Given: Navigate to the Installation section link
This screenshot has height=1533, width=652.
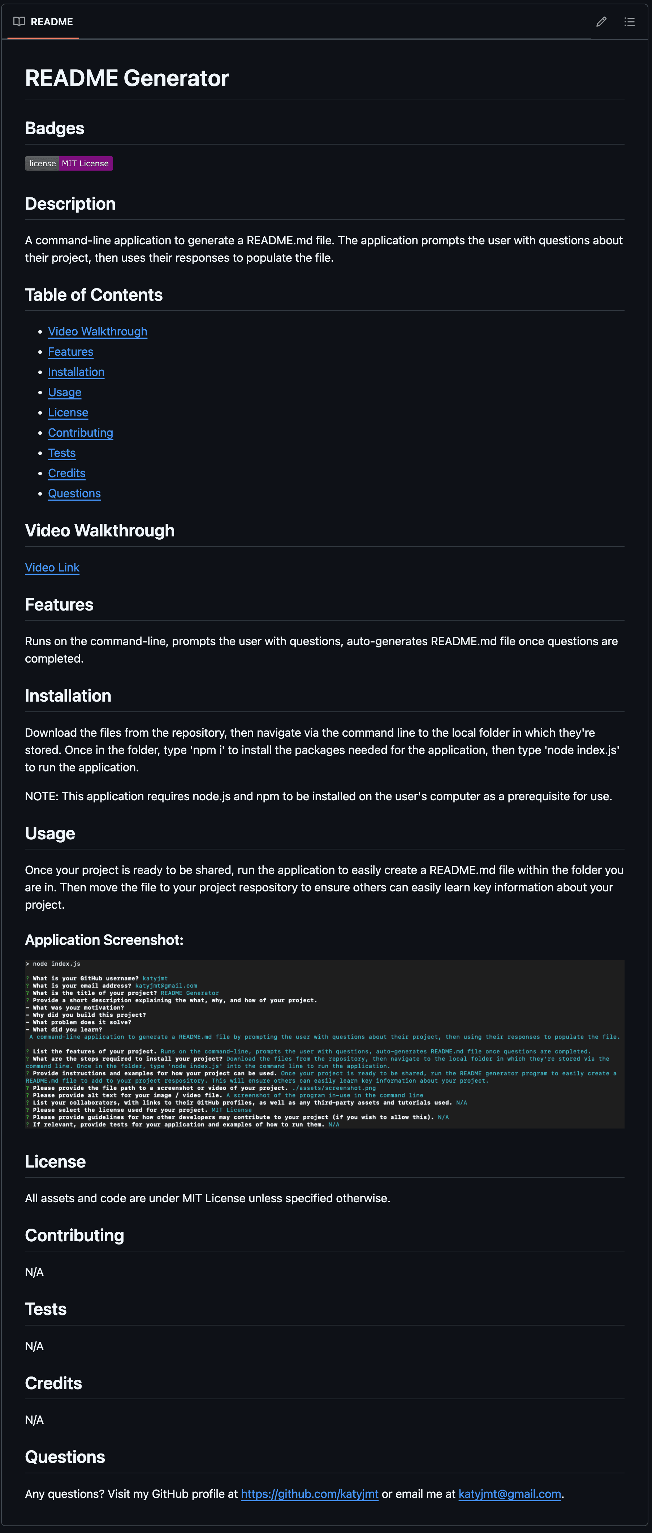Looking at the screenshot, I should pos(75,372).
